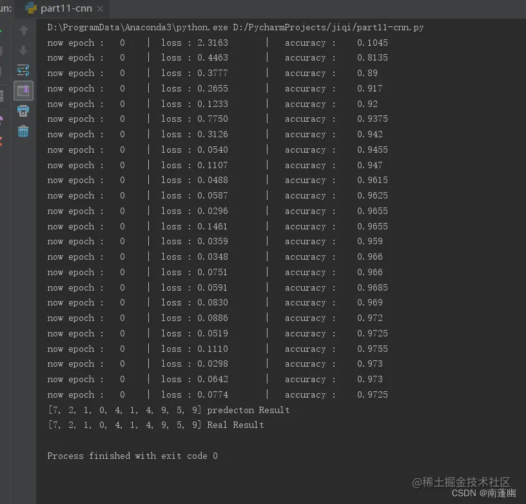
Task: Click accuracy value 0.89
Action: [x=367, y=73]
